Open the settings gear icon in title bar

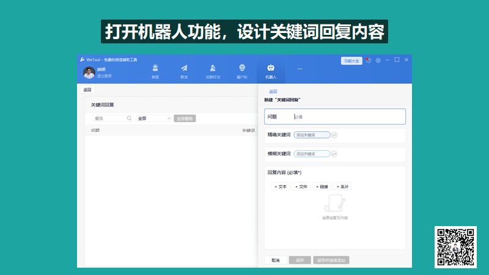[378, 61]
